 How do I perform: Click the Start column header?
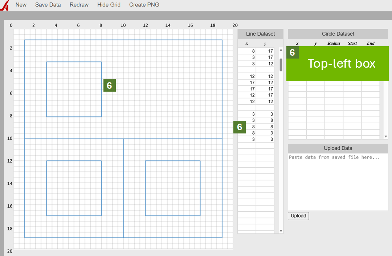(352, 43)
